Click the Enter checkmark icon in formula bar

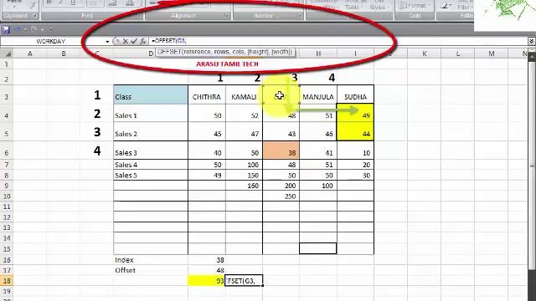134,41
